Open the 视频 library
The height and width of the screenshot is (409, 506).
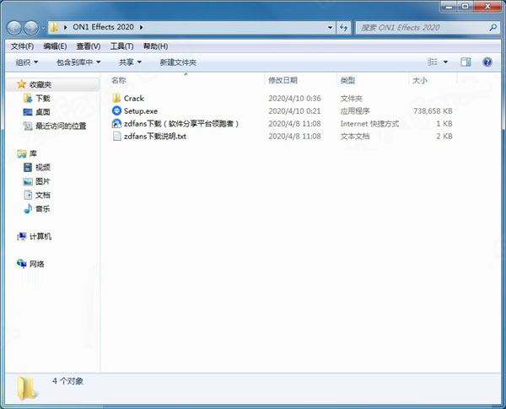point(43,167)
